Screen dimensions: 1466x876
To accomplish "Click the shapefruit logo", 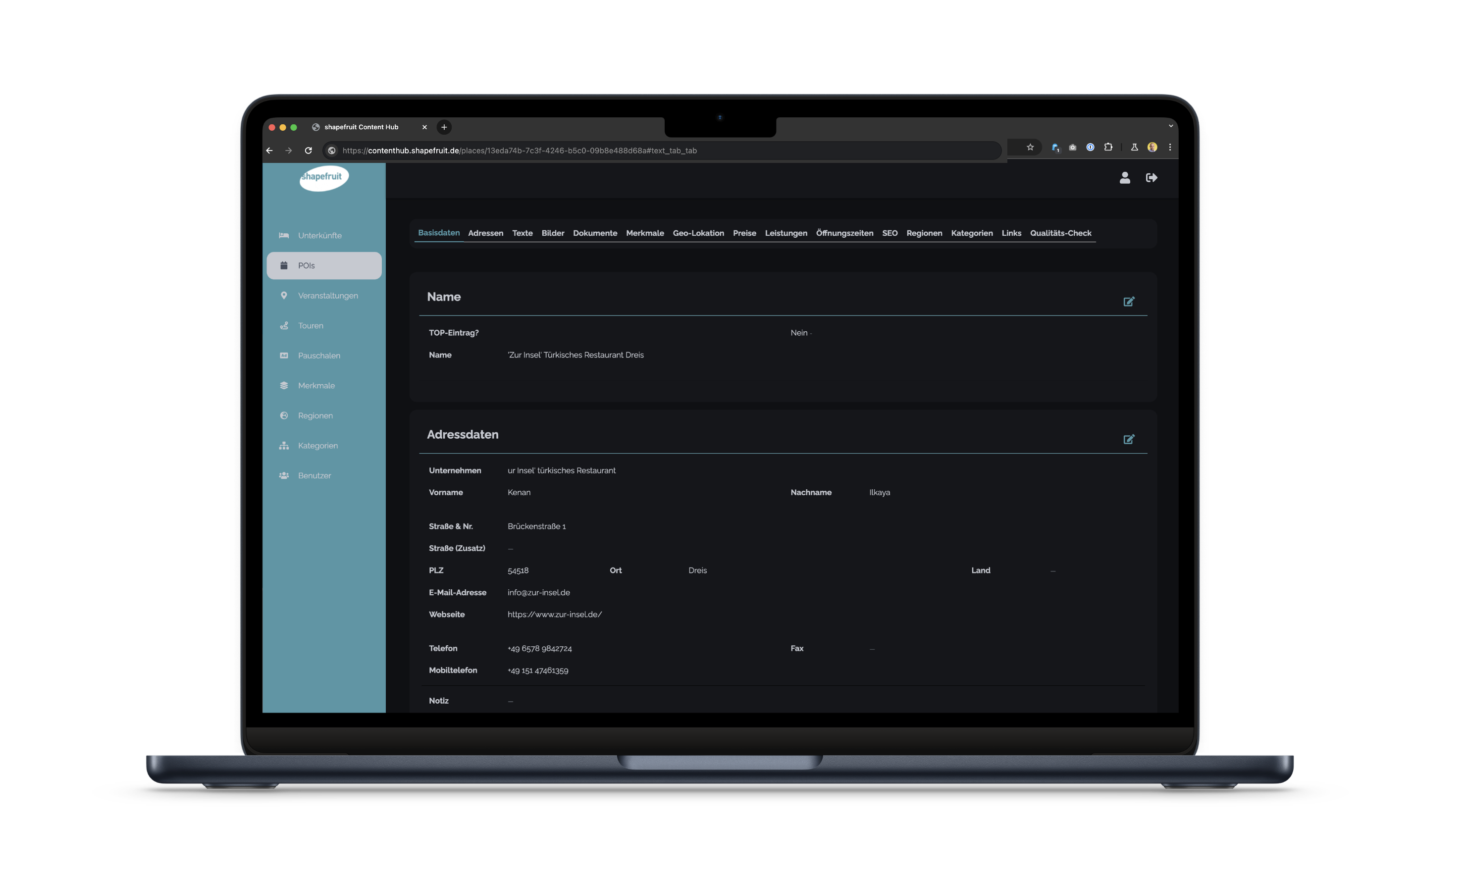I will [x=323, y=177].
